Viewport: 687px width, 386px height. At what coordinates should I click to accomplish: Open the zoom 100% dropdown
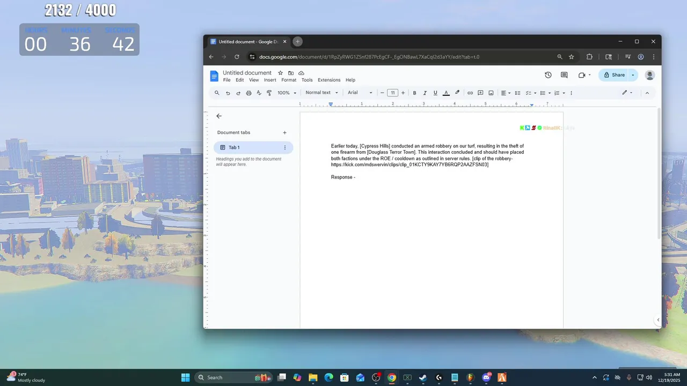[x=287, y=93]
